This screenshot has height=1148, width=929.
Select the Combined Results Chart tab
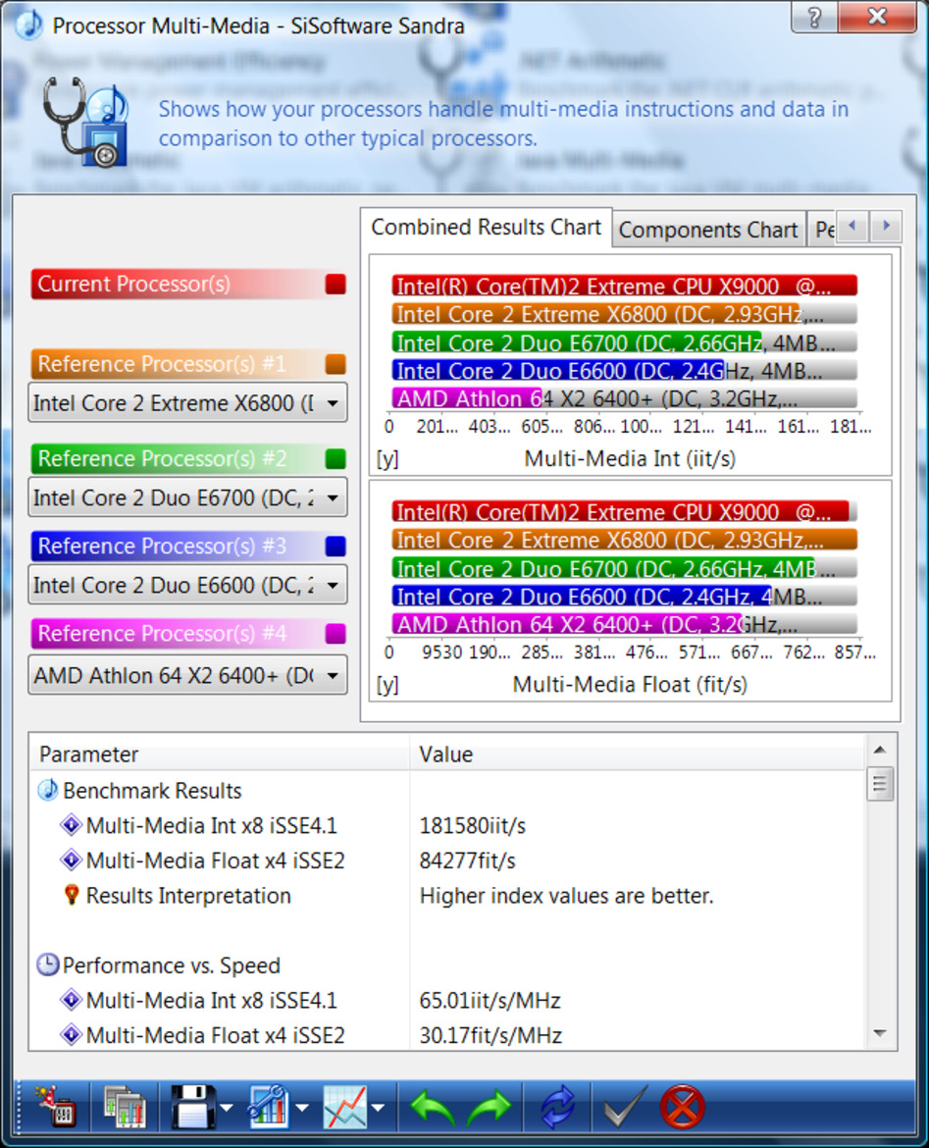coord(486,227)
